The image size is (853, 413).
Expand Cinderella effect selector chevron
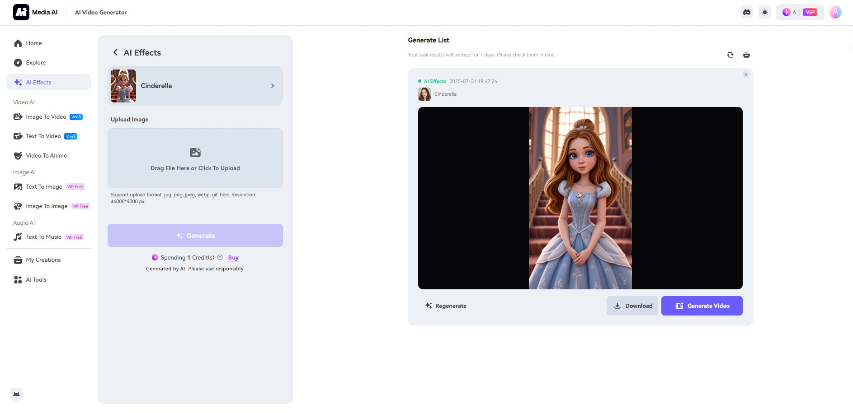(273, 86)
